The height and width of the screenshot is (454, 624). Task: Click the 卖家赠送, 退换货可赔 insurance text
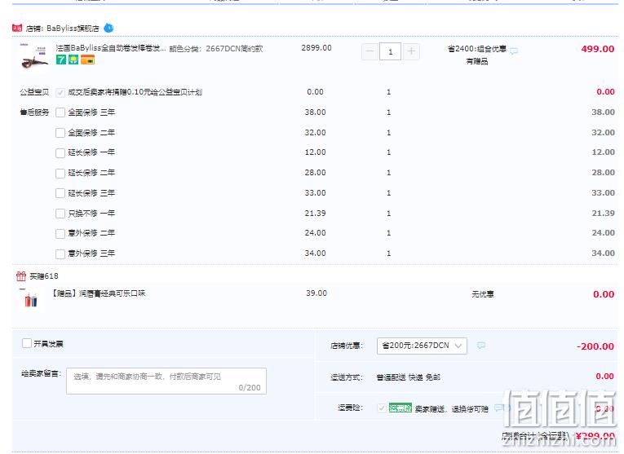(451, 408)
